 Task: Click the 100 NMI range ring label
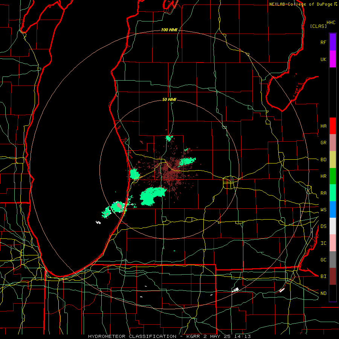tap(169, 30)
